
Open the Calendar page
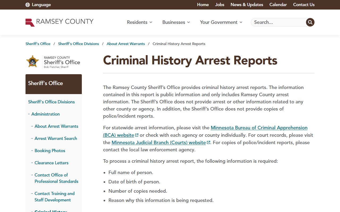[x=278, y=5]
